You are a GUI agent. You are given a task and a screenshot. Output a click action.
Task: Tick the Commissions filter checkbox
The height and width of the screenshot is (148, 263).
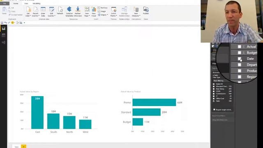pyautogui.click(x=214, y=94)
